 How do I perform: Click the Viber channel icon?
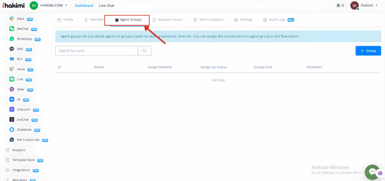(x=12, y=90)
